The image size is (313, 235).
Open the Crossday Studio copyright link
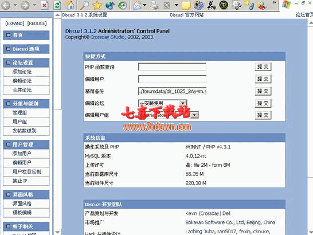point(108,37)
